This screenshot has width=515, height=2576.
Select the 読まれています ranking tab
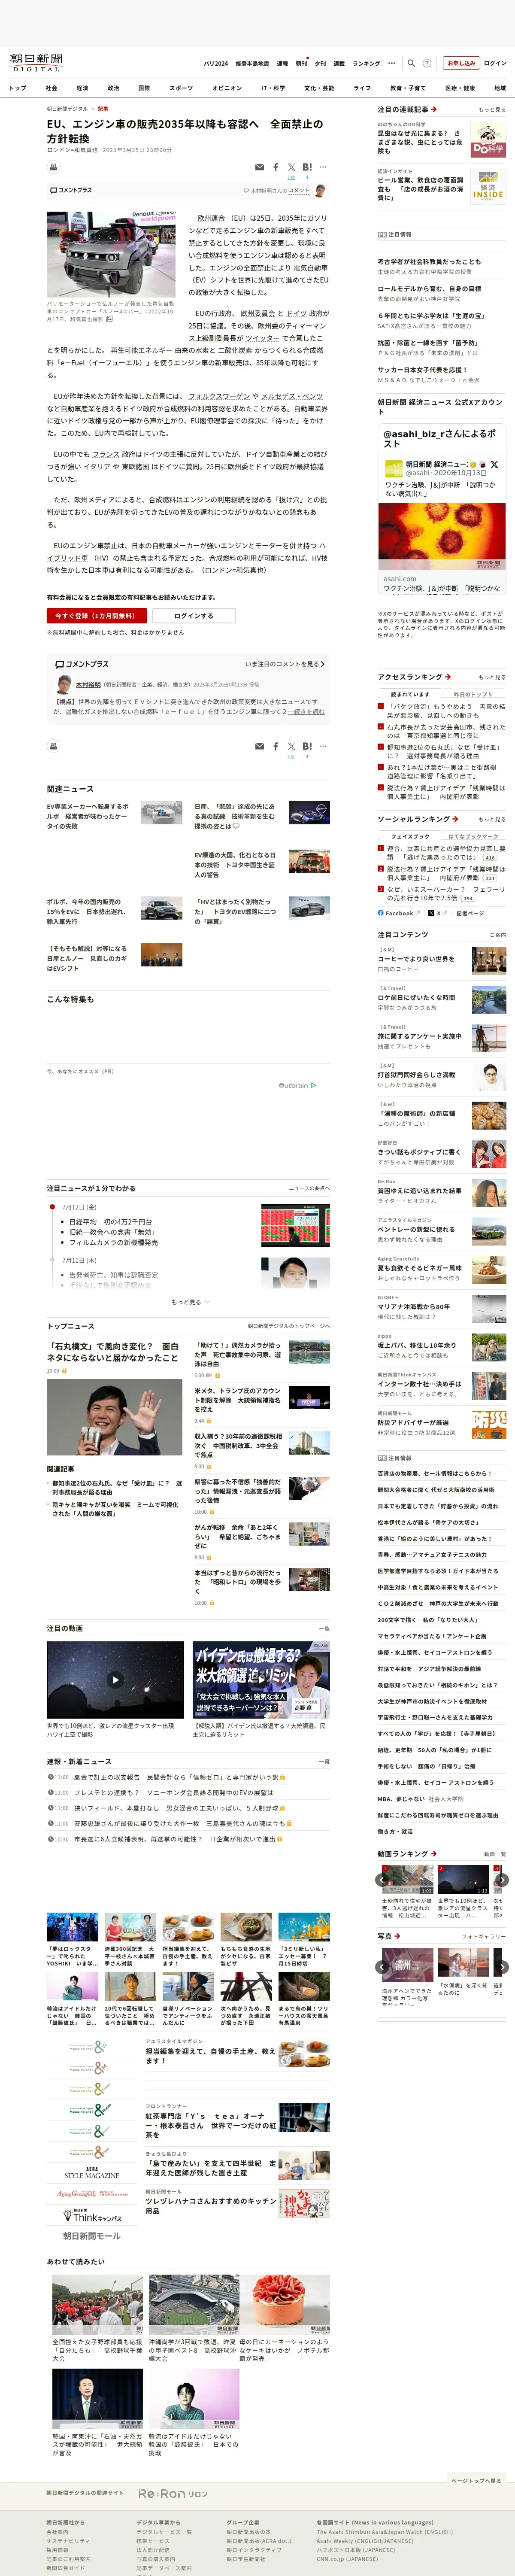coord(410,694)
